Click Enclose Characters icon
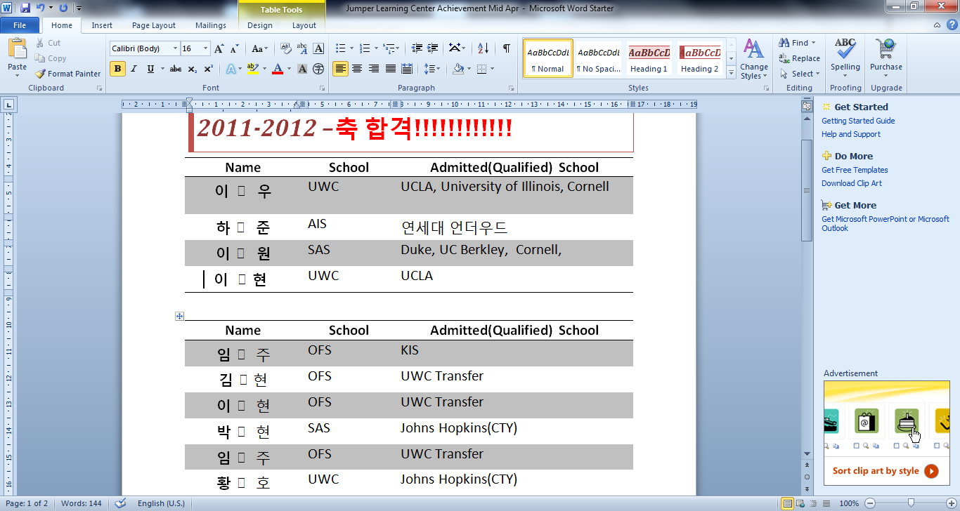Viewport: 960px width, 511px height. [318, 69]
